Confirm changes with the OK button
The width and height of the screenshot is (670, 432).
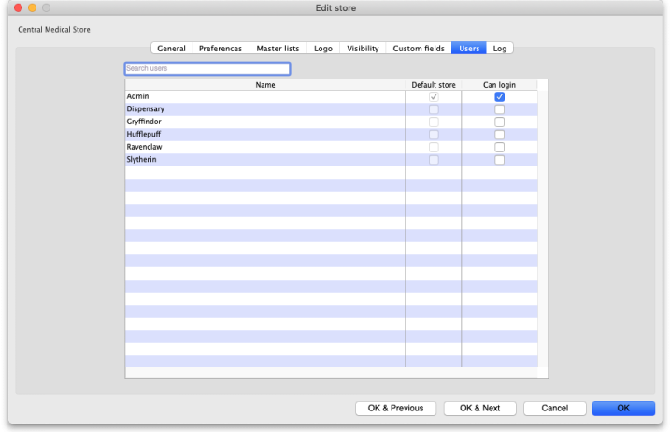click(x=623, y=409)
